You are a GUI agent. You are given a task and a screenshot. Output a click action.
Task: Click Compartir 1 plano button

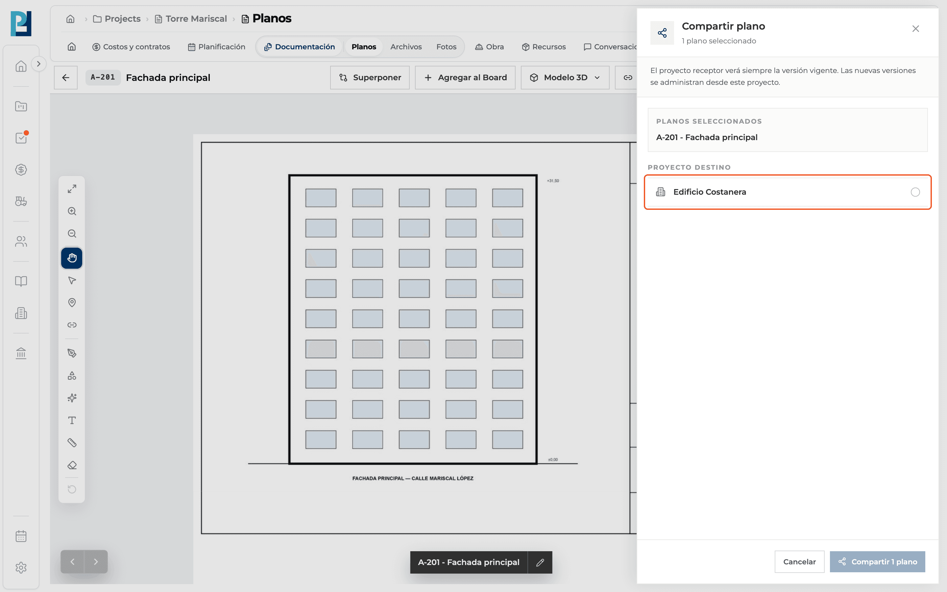coord(877,562)
